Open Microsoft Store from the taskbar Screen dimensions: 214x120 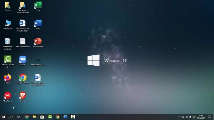coord(42,117)
